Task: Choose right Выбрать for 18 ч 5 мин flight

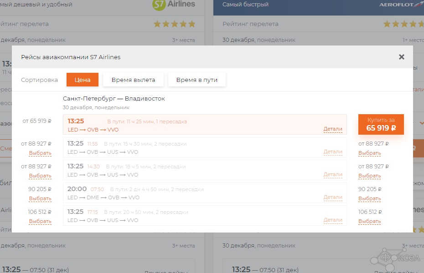Action: [369, 176]
